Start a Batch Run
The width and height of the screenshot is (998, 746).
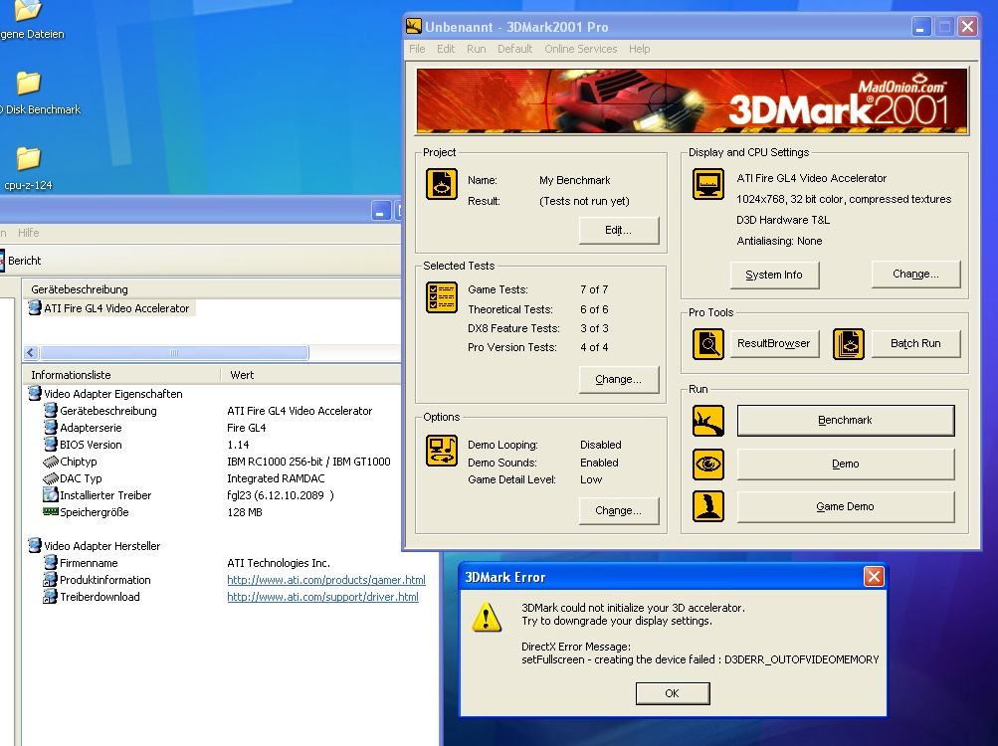click(915, 344)
